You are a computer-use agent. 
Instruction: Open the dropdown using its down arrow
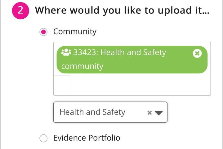(158, 113)
